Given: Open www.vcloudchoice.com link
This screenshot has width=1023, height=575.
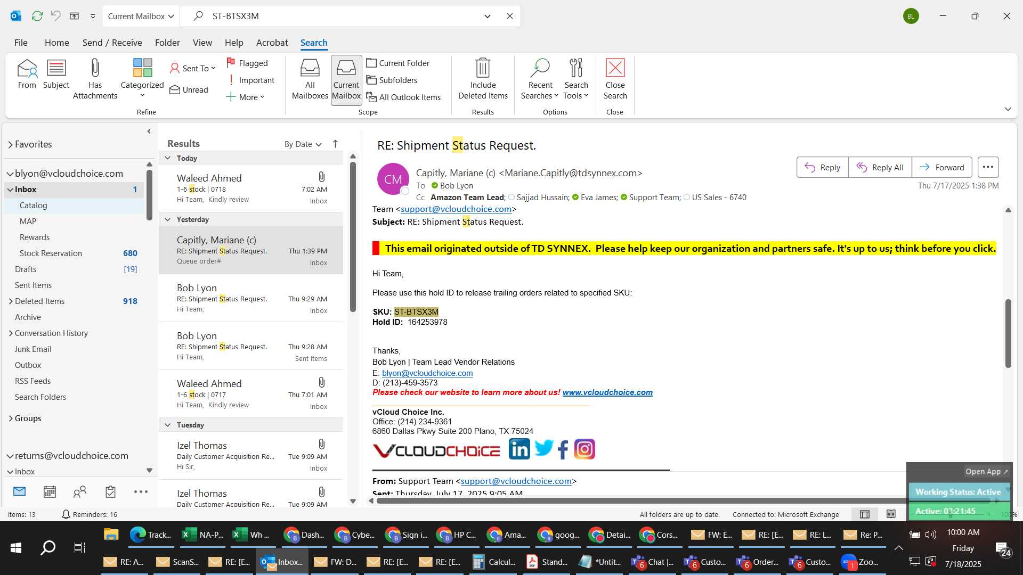Looking at the screenshot, I should [607, 392].
